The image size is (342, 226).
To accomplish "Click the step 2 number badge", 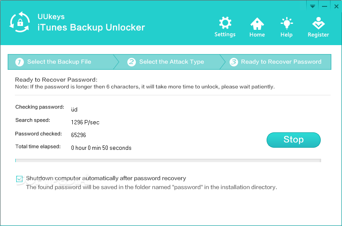I will (132, 62).
